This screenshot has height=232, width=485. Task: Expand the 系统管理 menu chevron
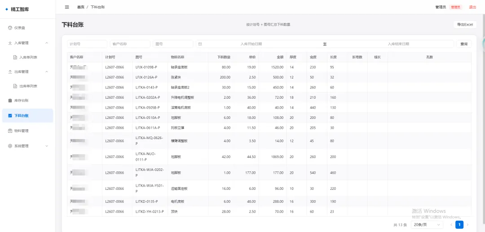point(47,146)
